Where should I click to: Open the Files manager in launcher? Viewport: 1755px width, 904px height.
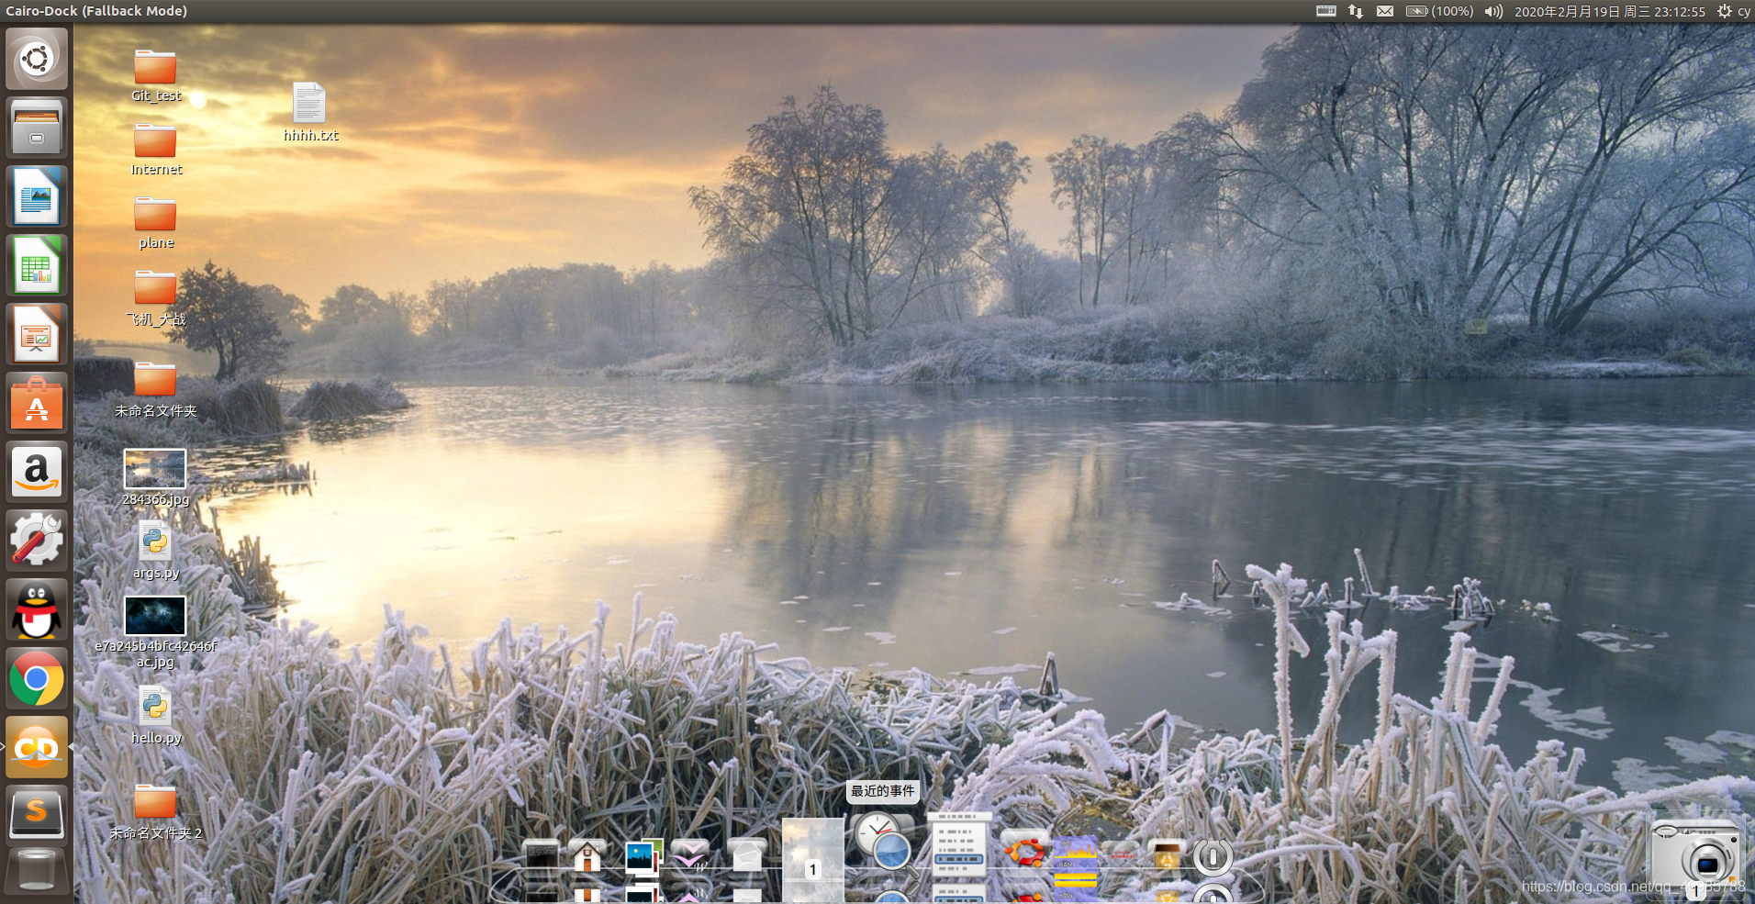(37, 128)
